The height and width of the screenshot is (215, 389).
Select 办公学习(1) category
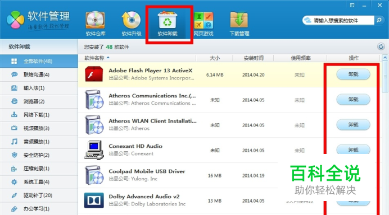click(x=39, y=209)
